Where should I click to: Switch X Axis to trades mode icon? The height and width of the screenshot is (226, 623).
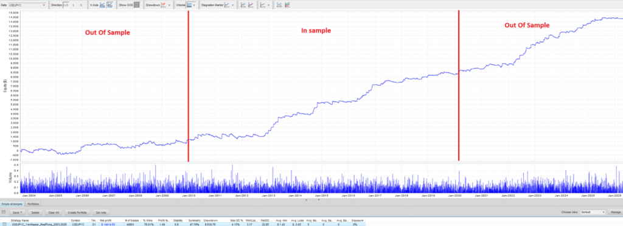coord(102,5)
